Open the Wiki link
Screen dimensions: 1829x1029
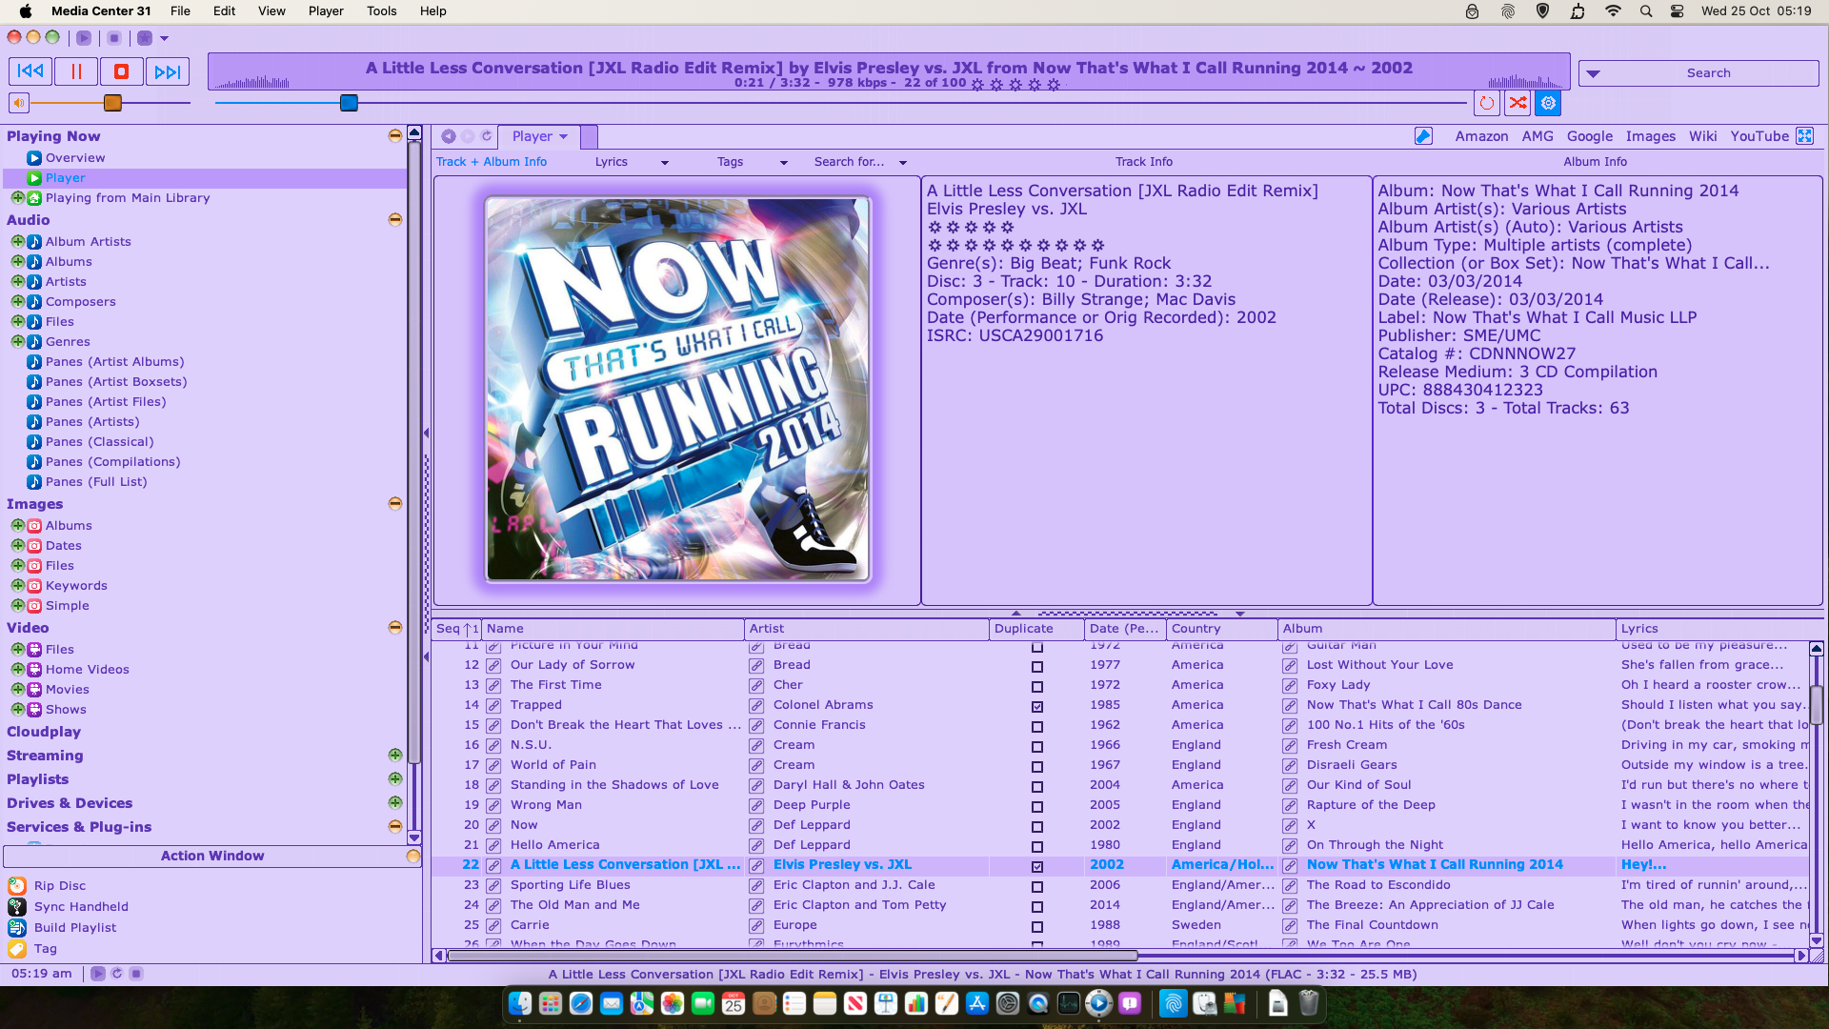click(x=1702, y=136)
